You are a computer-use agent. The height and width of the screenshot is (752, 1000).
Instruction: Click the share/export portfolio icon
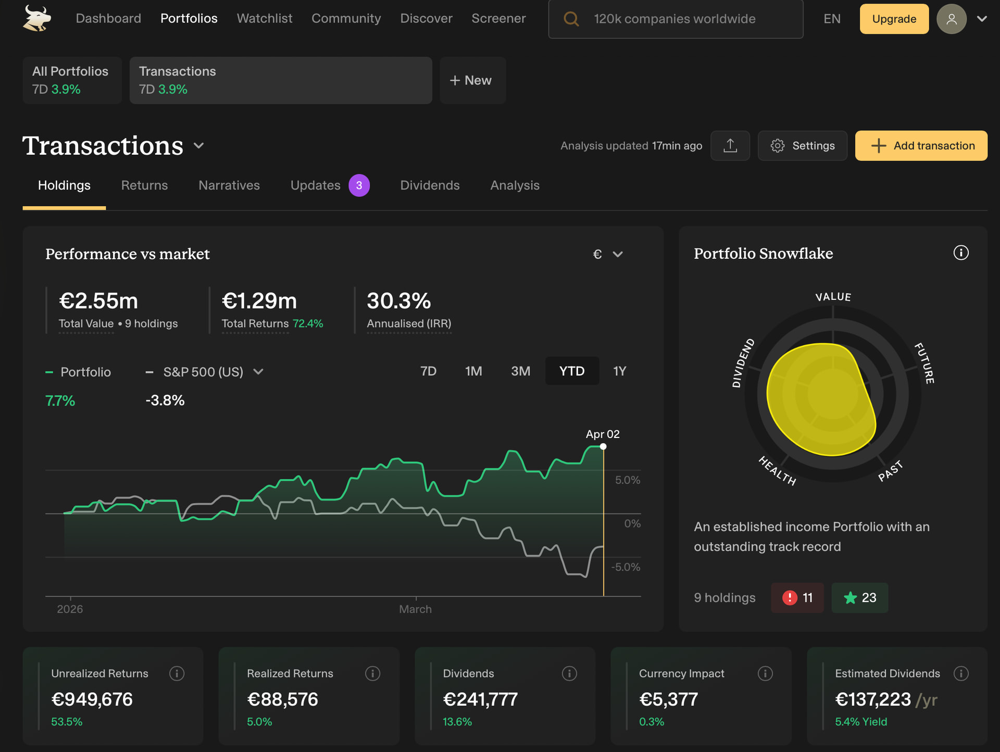click(730, 146)
